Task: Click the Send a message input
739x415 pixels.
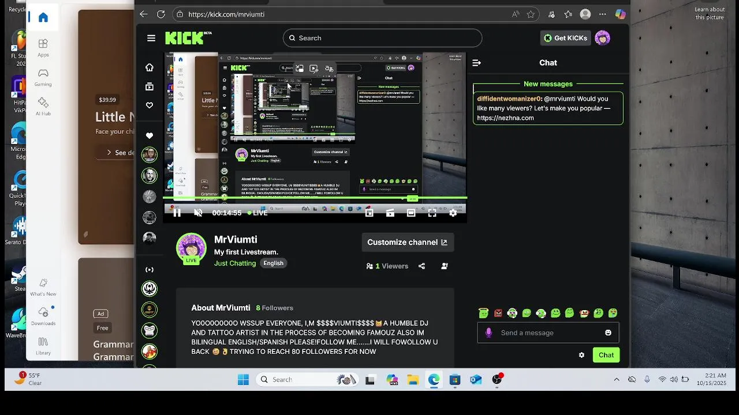Action: 548,333
